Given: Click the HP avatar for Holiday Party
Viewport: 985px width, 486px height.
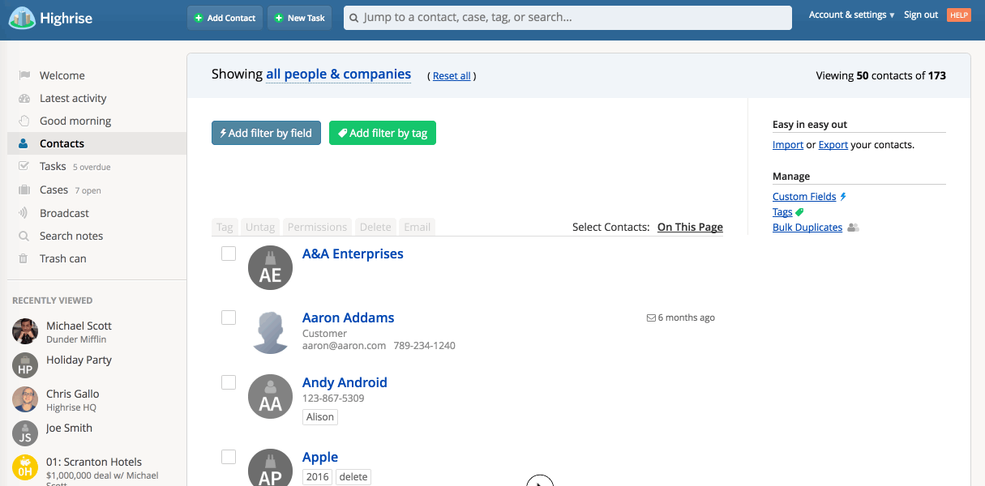Looking at the screenshot, I should pos(25,365).
